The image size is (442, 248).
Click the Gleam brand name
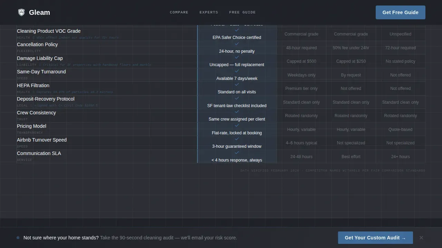coord(39,12)
